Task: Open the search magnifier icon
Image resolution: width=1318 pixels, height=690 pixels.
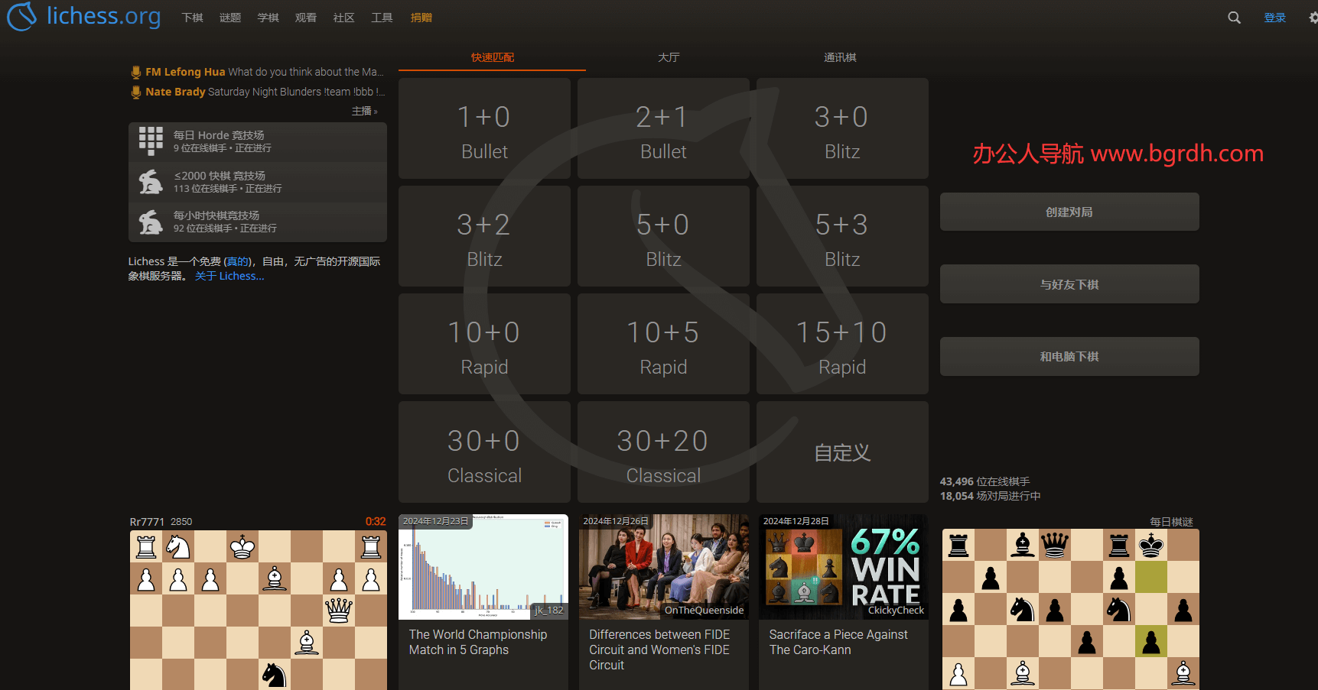Action: [1234, 18]
